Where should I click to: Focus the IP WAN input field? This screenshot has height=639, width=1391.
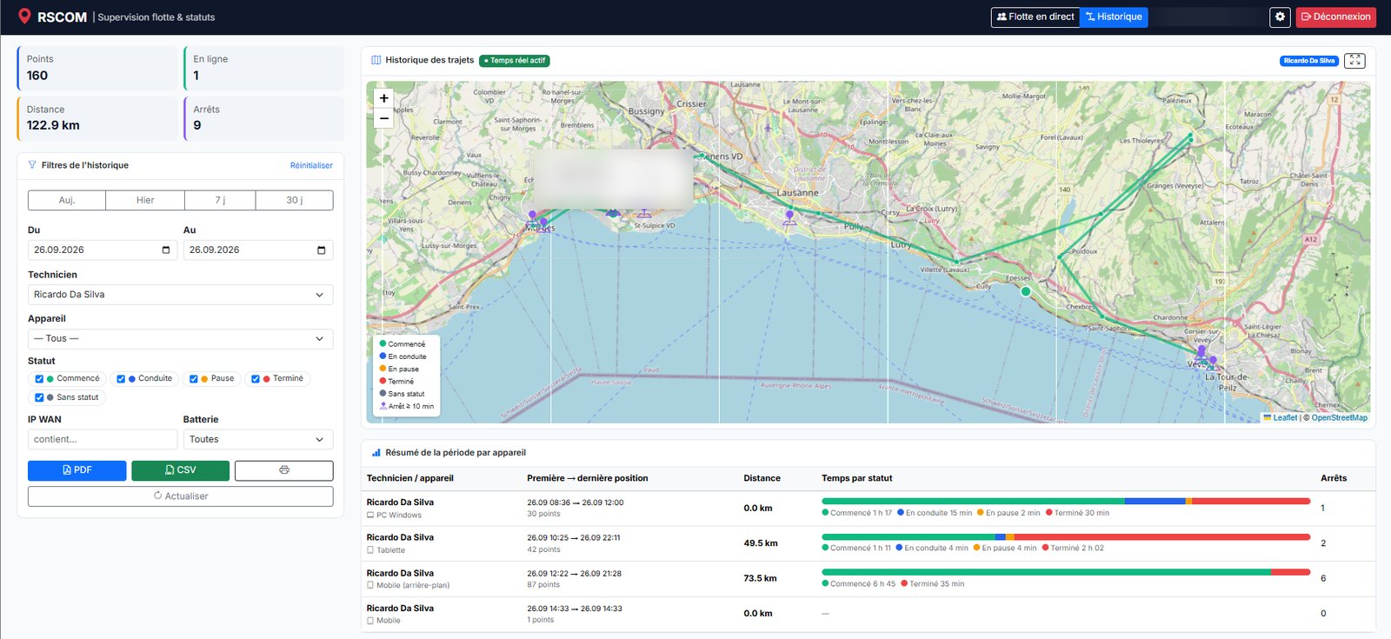pos(103,440)
